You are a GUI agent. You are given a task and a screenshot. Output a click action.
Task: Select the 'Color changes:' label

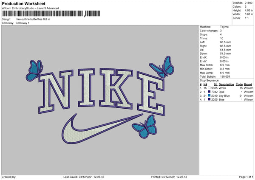coord(209,31)
